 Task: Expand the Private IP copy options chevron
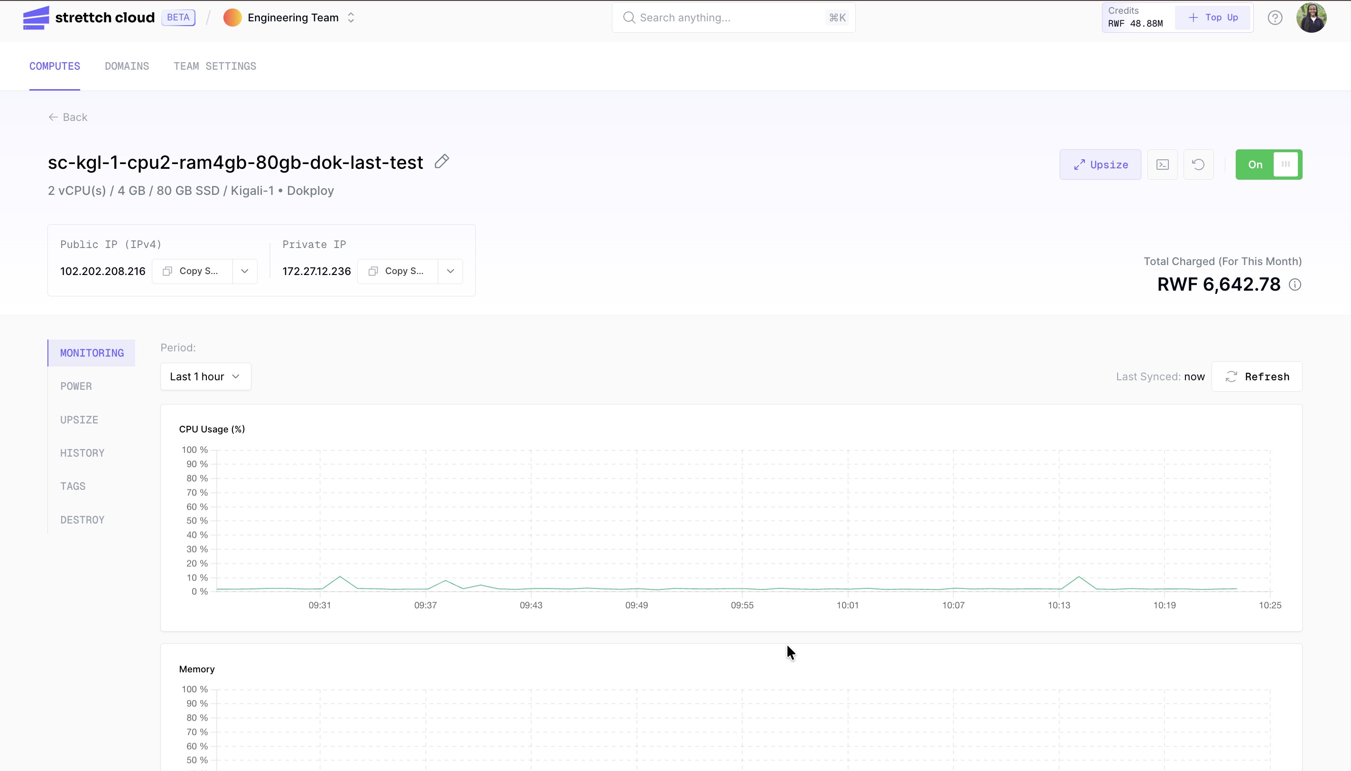(450, 271)
